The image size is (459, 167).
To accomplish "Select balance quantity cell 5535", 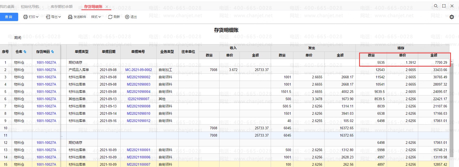I will [x=371, y=63].
